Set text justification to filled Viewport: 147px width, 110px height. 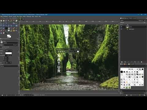(x=11, y=56)
